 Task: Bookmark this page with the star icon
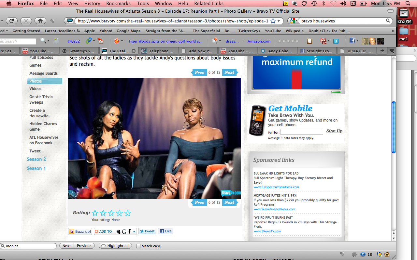[273, 21]
